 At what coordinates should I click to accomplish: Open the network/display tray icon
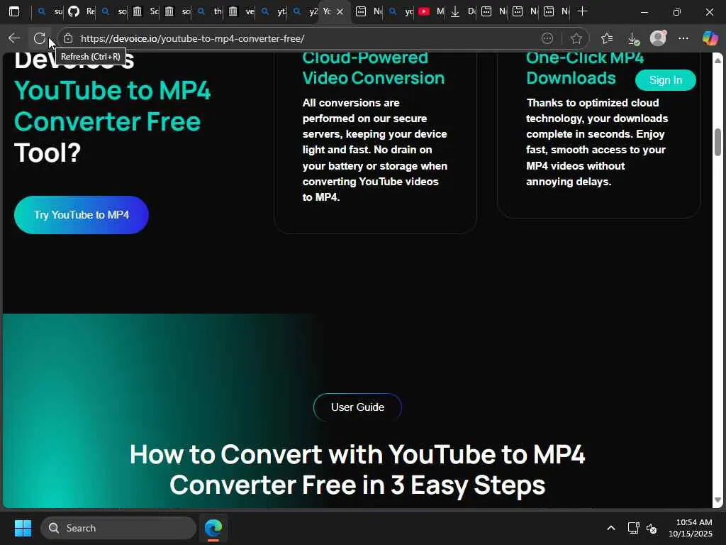click(633, 528)
